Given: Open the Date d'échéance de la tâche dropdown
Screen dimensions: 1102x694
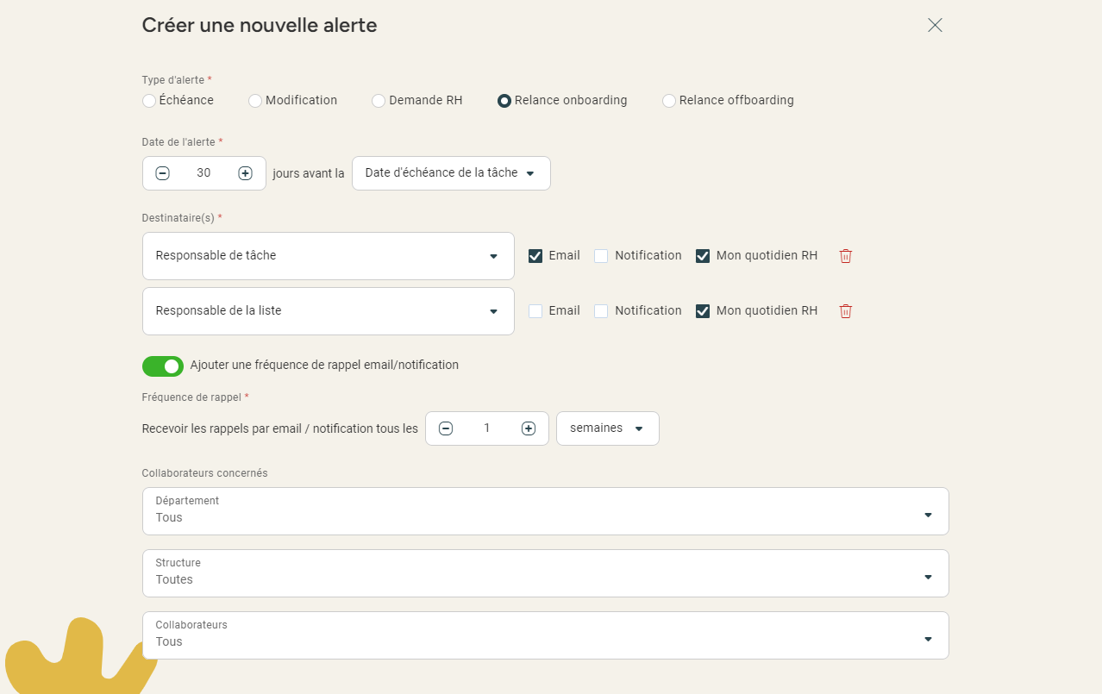Looking at the screenshot, I should 451,173.
